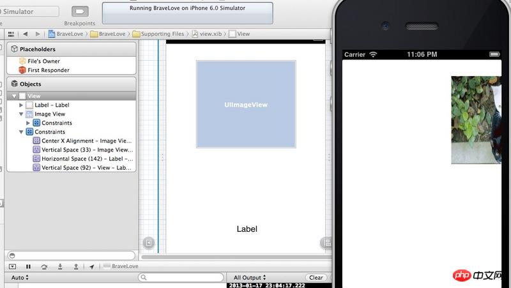This screenshot has height=288, width=511.
Task: Click the outline filter search field
Action: pyautogui.click(x=72, y=255)
